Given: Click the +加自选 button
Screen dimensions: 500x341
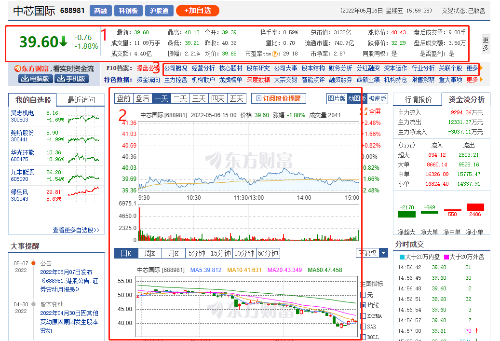Looking at the screenshot, I should pos(198,11).
